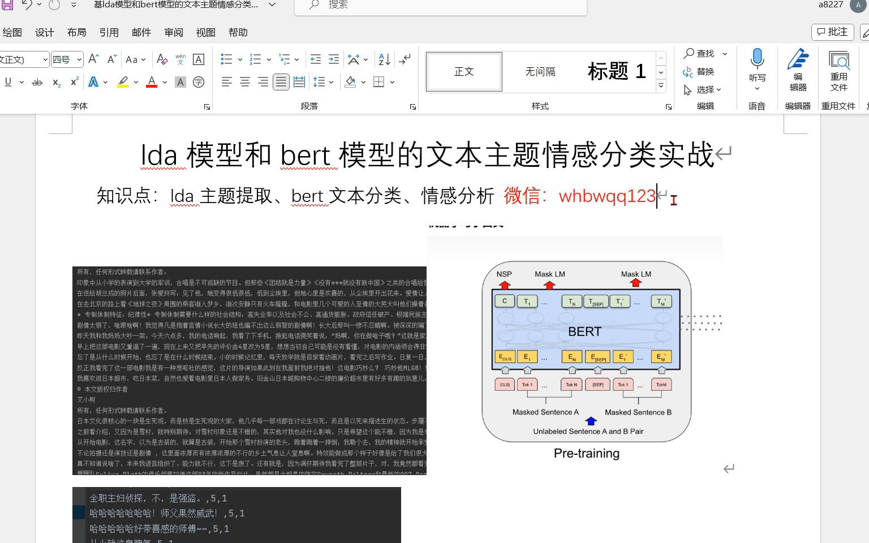Viewport: 869px width, 543px height.
Task: Apply yellow text highlight color
Action: pyautogui.click(x=123, y=82)
